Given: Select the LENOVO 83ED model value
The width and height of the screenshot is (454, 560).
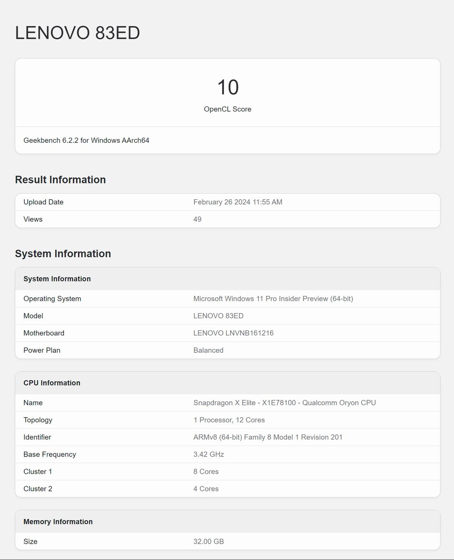Looking at the screenshot, I should [218, 316].
